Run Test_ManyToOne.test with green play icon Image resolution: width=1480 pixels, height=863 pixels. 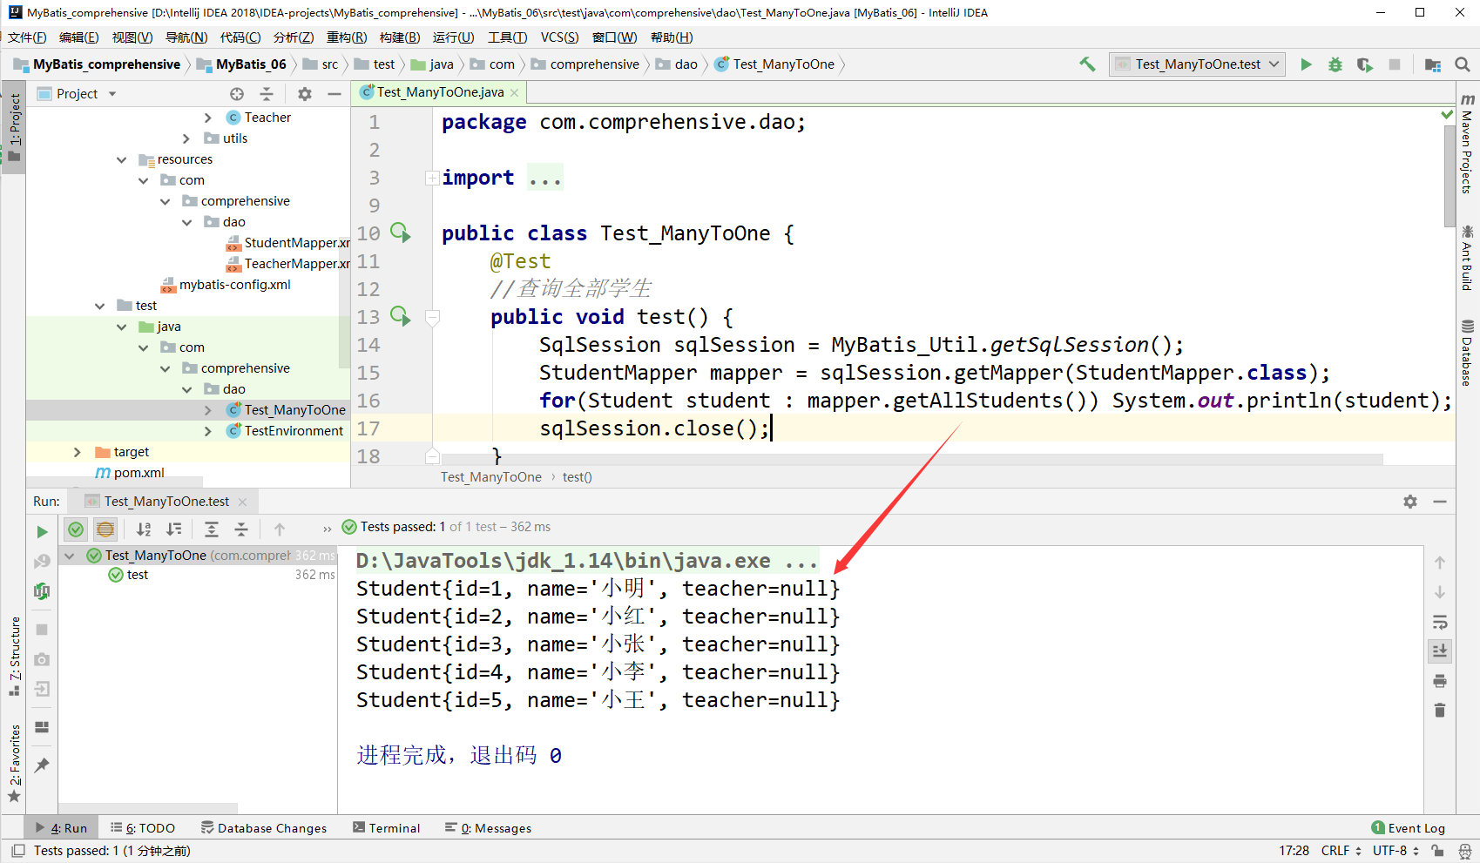1306,64
